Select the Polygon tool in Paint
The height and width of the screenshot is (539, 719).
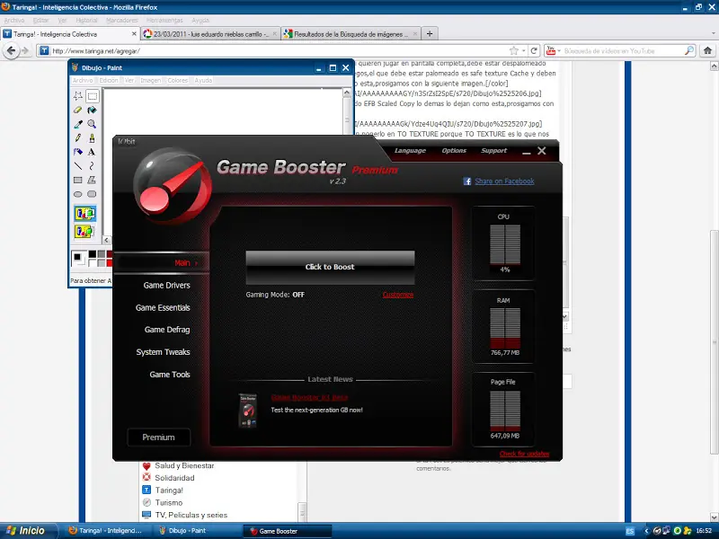pos(93,181)
